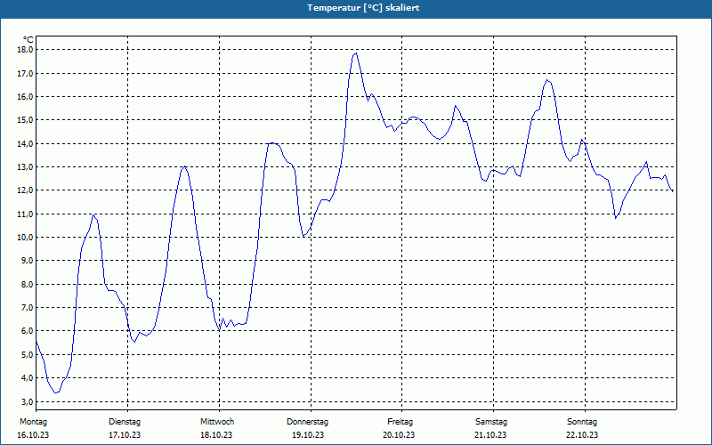Image resolution: width=712 pixels, height=445 pixels.
Task: Click the 'Samstag' day label
Action: [491, 422]
